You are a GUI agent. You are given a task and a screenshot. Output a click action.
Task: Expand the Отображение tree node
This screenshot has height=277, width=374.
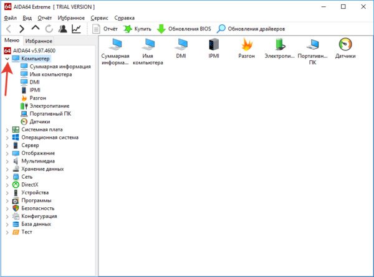coord(7,153)
